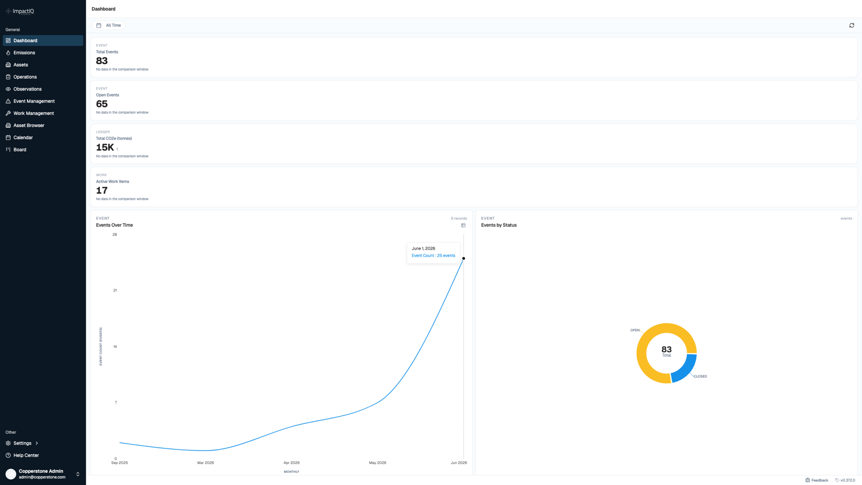Open Help Center link
Image resolution: width=862 pixels, height=485 pixels.
click(x=43, y=455)
